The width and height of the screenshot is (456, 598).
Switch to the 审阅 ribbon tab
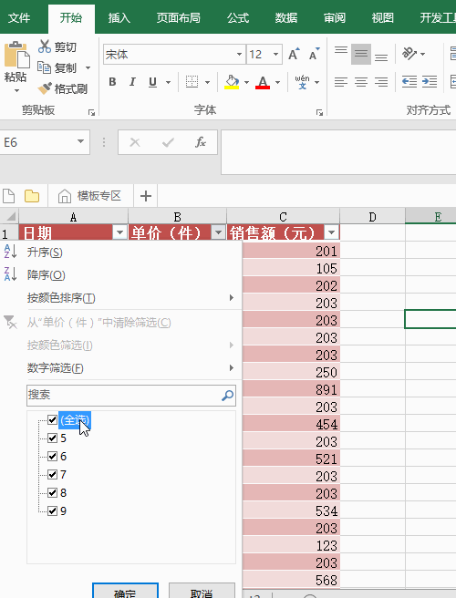[x=335, y=18]
